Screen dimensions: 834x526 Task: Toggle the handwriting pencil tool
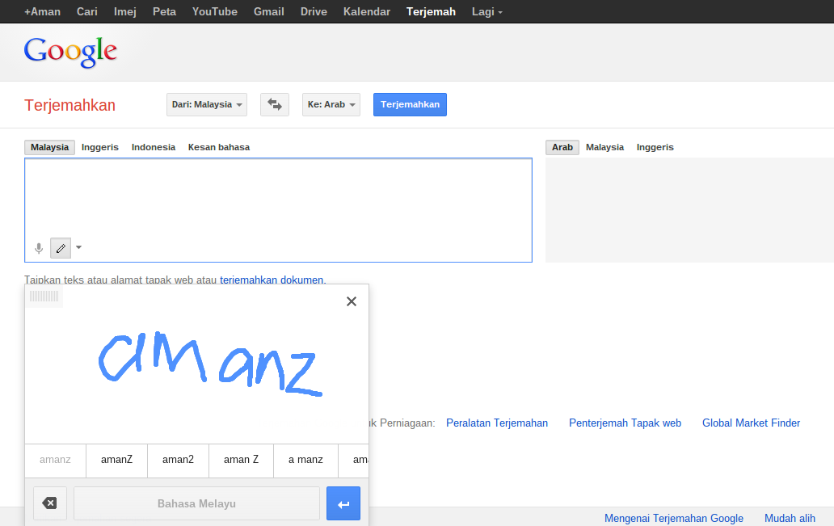[x=61, y=248]
